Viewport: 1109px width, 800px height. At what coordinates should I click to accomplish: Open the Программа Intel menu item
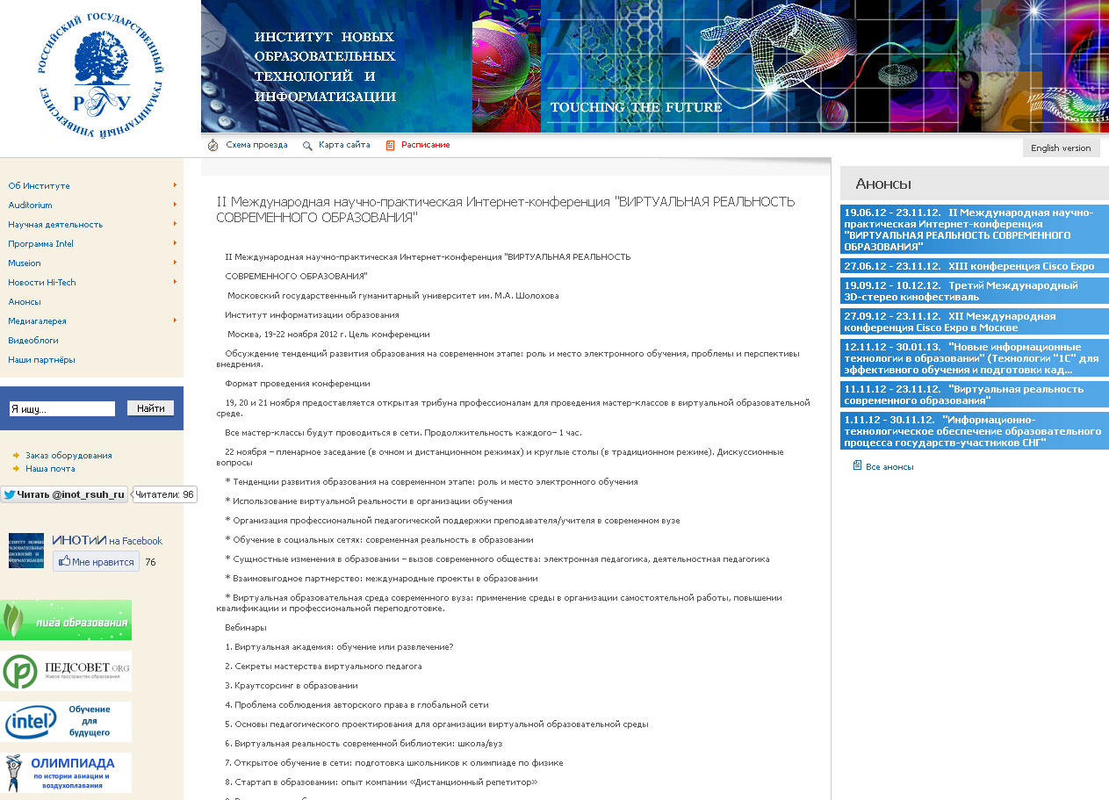(40, 243)
